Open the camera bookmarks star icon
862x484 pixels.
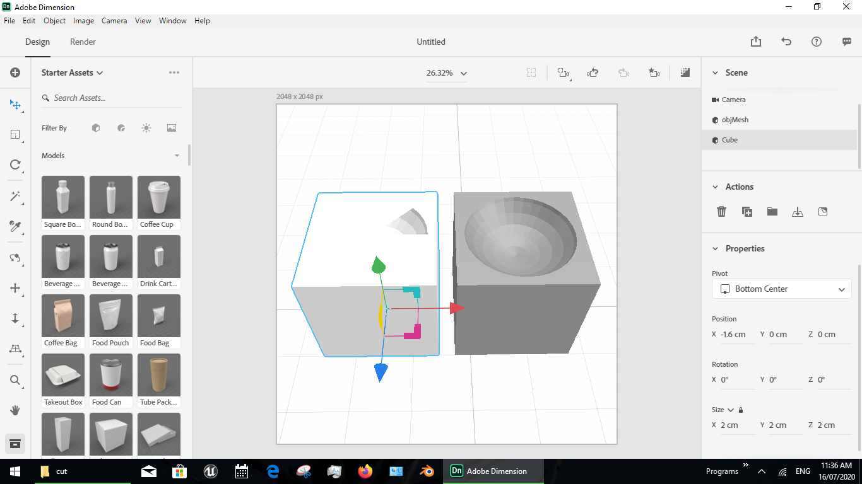(x=654, y=72)
